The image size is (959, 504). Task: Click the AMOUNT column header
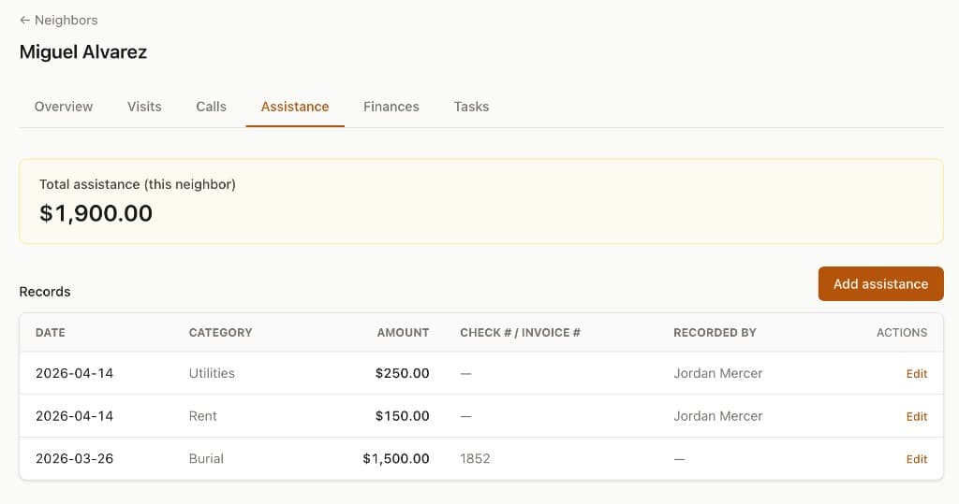pos(403,332)
